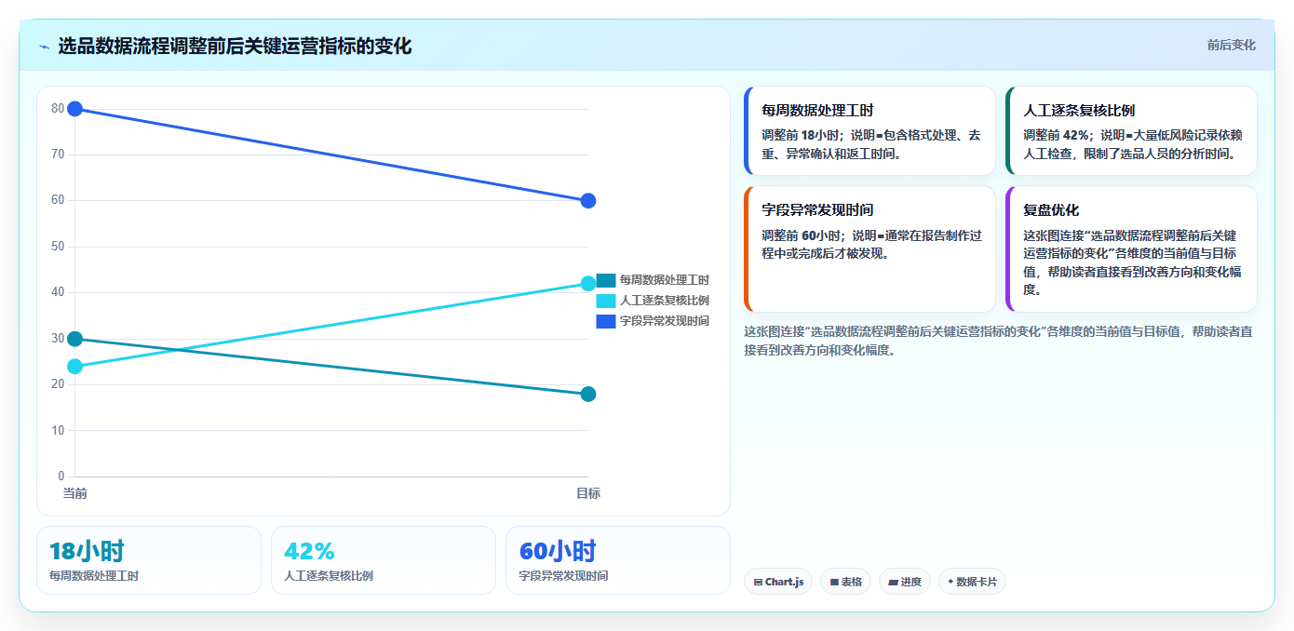
Task: Click the star icon in 数据卡片 tag
Action: coord(950,583)
